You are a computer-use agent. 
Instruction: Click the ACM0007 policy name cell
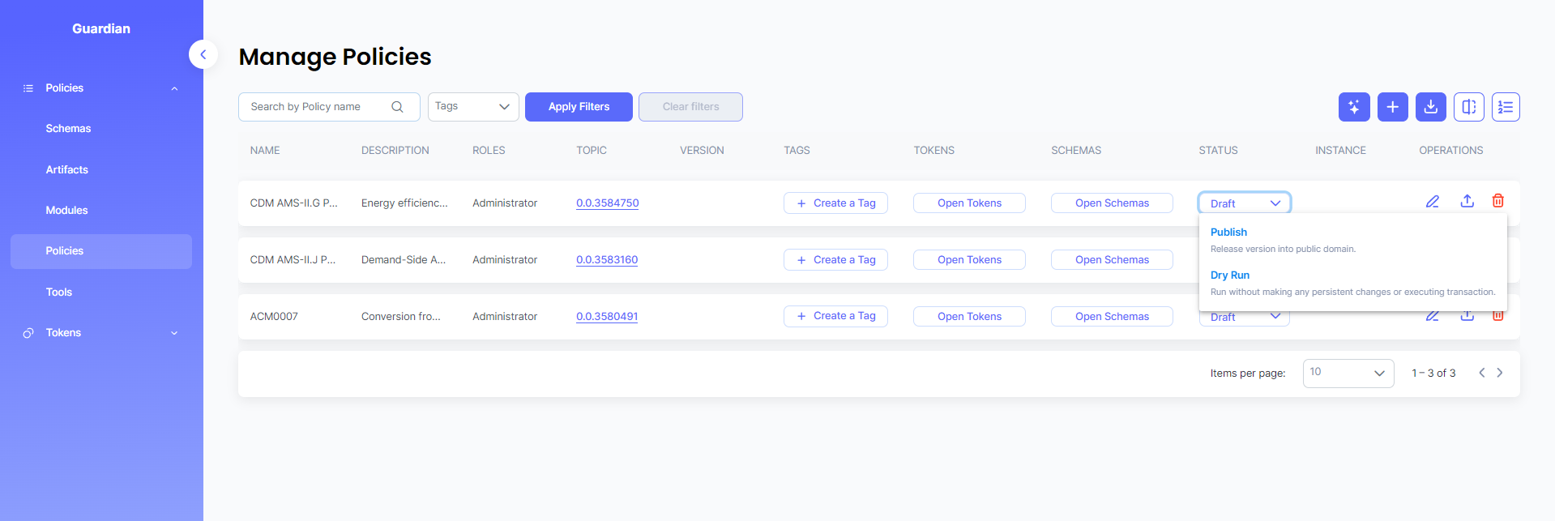pos(274,317)
